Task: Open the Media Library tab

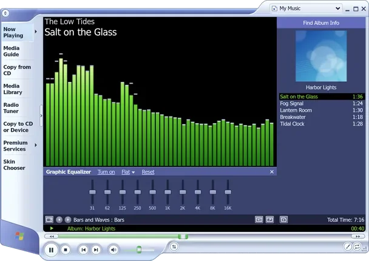Action: click(17, 89)
